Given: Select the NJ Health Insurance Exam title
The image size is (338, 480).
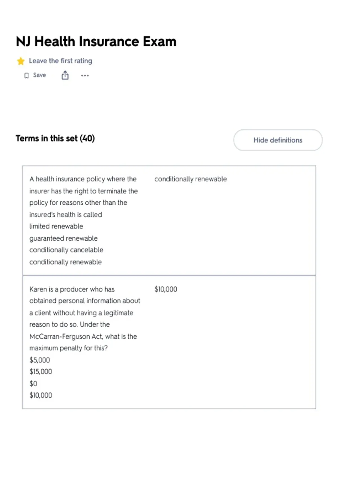Looking at the screenshot, I should [96, 42].
